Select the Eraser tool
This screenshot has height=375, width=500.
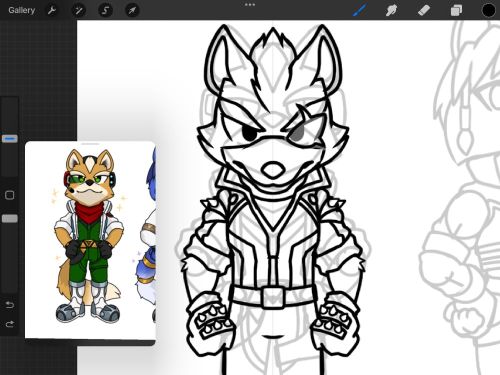(424, 10)
